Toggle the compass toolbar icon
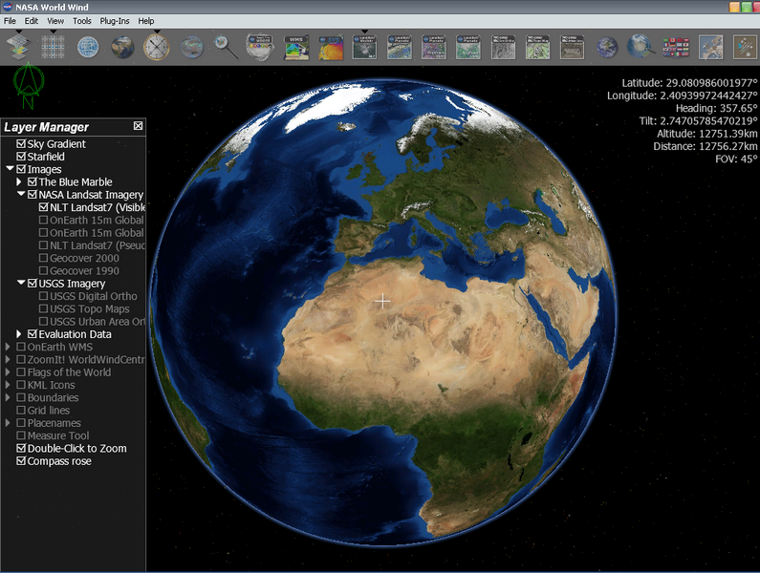760x573 pixels. (157, 47)
